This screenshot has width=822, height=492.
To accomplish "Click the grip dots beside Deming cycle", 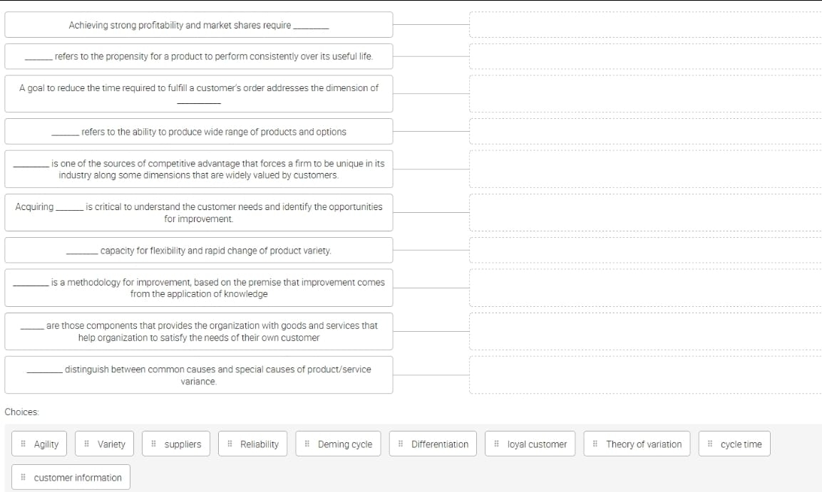I will (307, 444).
